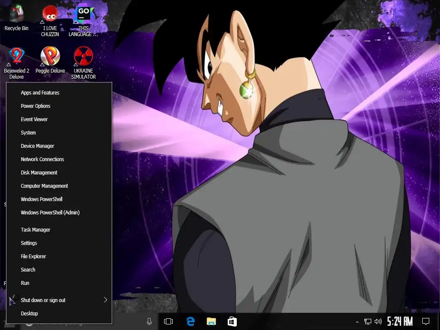Open Event Viewer from the menu

[x=59, y=119]
